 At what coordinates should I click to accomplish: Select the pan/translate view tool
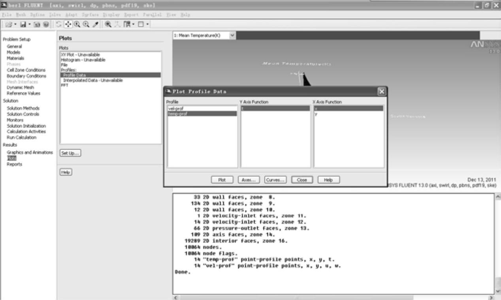(67, 24)
